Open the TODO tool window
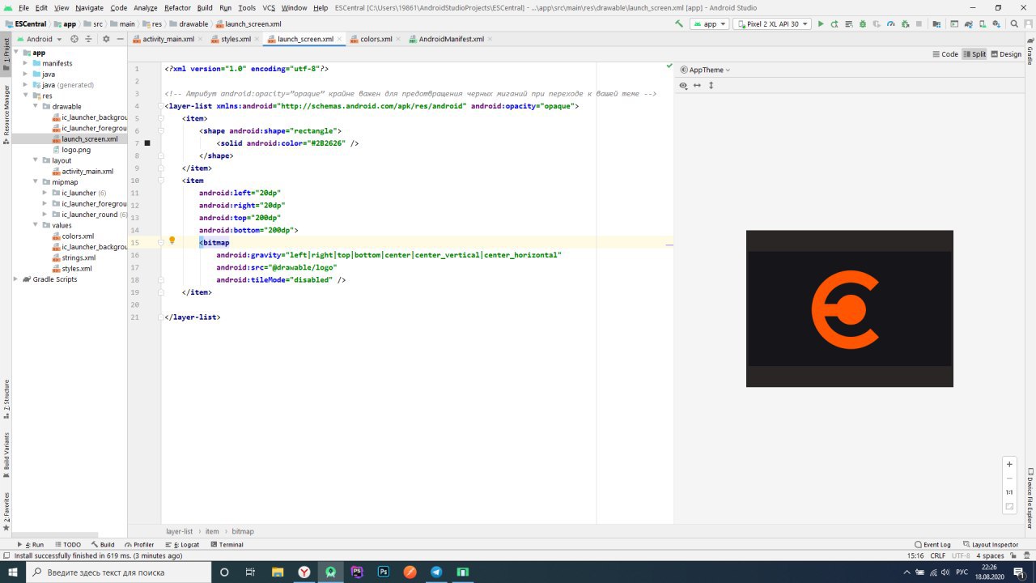The image size is (1036, 583). [x=67, y=545]
